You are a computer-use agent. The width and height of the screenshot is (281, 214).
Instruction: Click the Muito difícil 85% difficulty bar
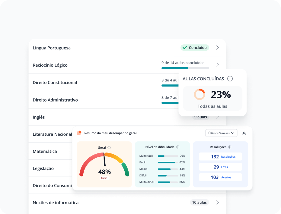[x=168, y=182]
